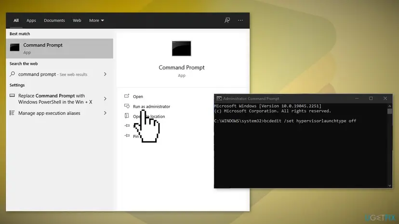
Task: Click the Command Prompt icon in best match
Action: (14, 47)
